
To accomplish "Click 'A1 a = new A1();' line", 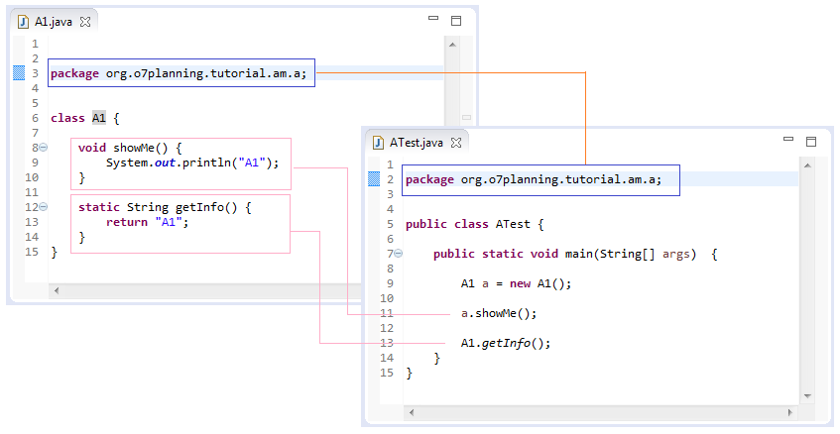I will pyautogui.click(x=516, y=283).
